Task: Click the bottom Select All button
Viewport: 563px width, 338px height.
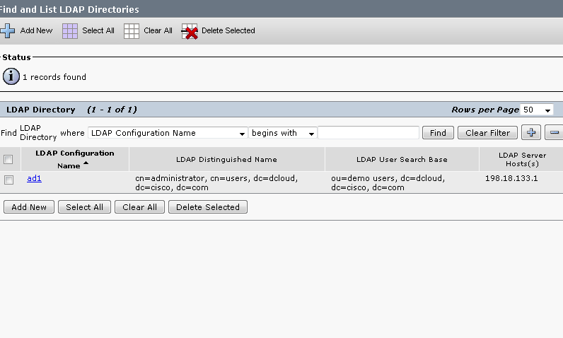Action: 84,207
